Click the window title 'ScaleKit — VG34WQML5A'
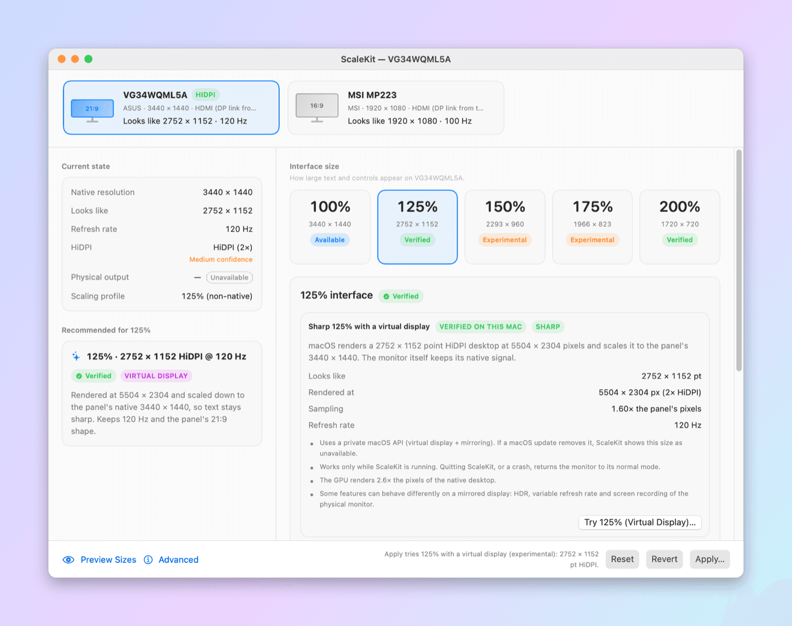Viewport: 792px width, 626px height. (x=396, y=59)
